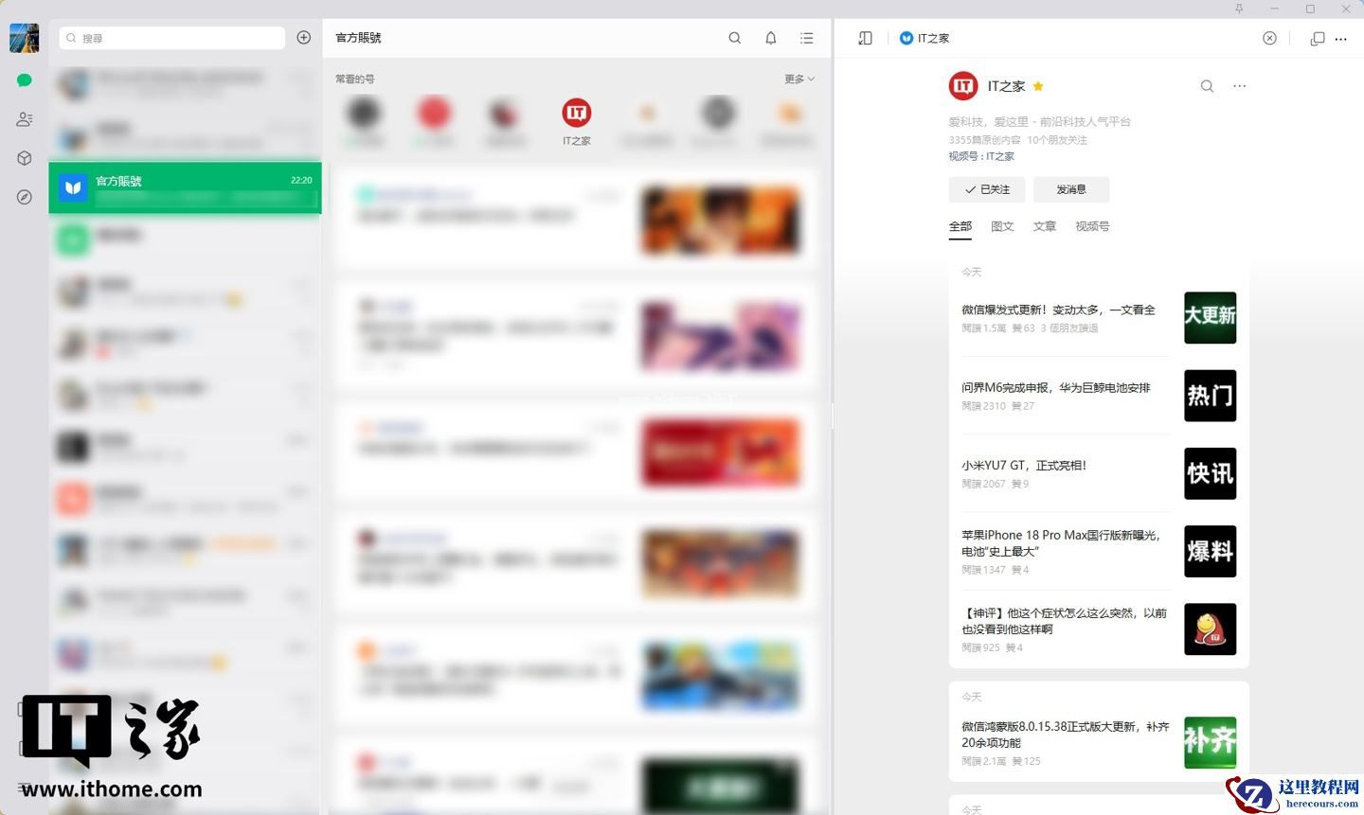The width and height of the screenshot is (1364, 815).
Task: Click the 22:20 timestamp on the 官方賬號 row
Action: pyautogui.click(x=301, y=180)
